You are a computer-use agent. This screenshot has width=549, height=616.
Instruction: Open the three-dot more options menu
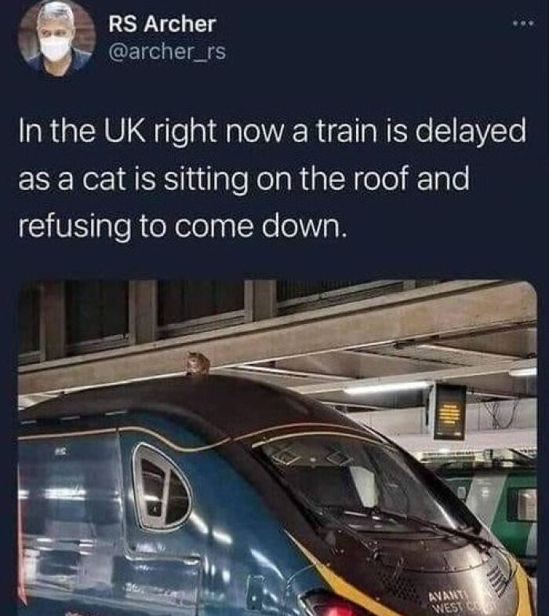(522, 25)
